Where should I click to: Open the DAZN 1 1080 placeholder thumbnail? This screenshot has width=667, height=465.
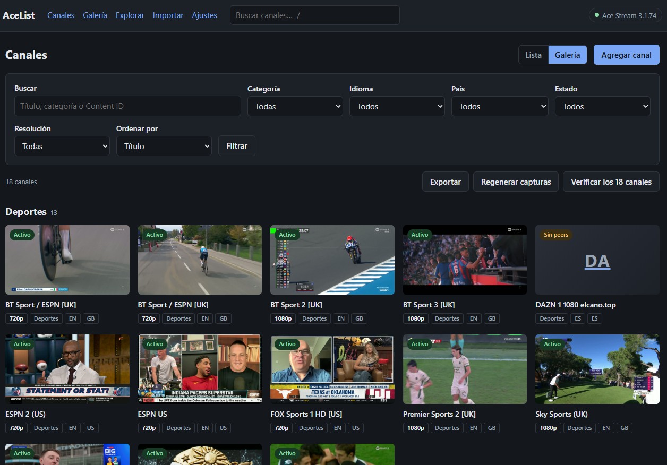click(597, 260)
